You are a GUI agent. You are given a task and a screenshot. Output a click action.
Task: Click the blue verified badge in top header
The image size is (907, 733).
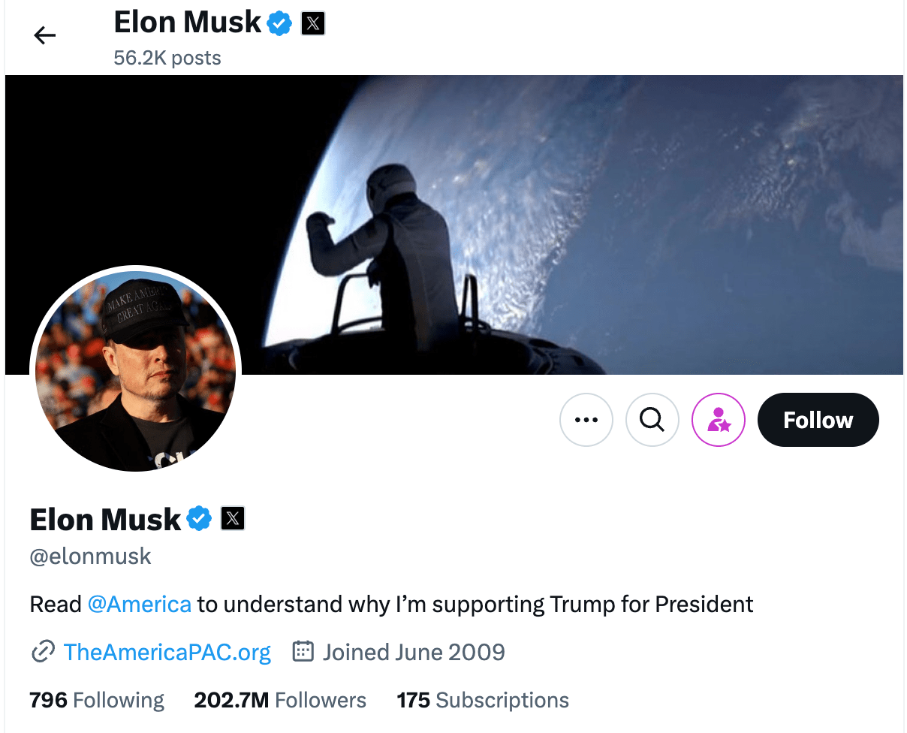(x=279, y=24)
